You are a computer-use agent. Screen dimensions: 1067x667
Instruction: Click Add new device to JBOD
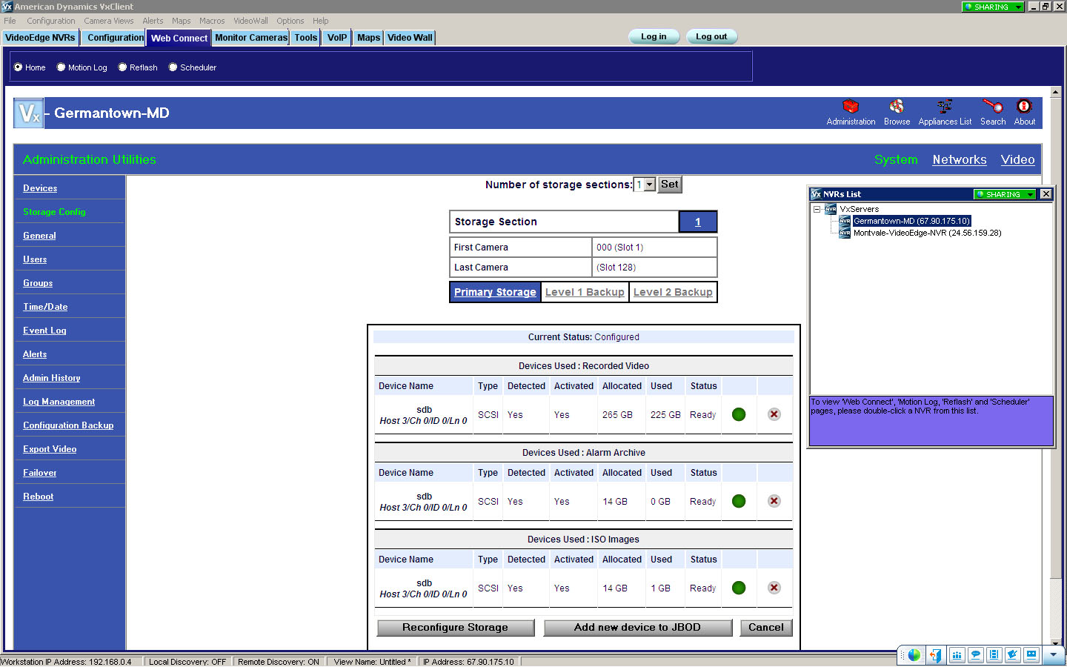pos(637,628)
